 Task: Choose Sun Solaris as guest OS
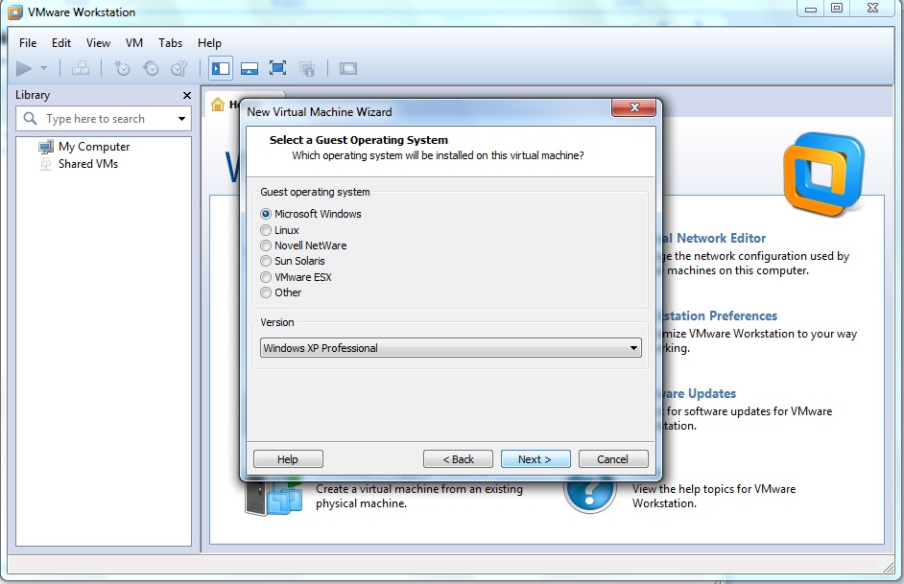tap(266, 261)
